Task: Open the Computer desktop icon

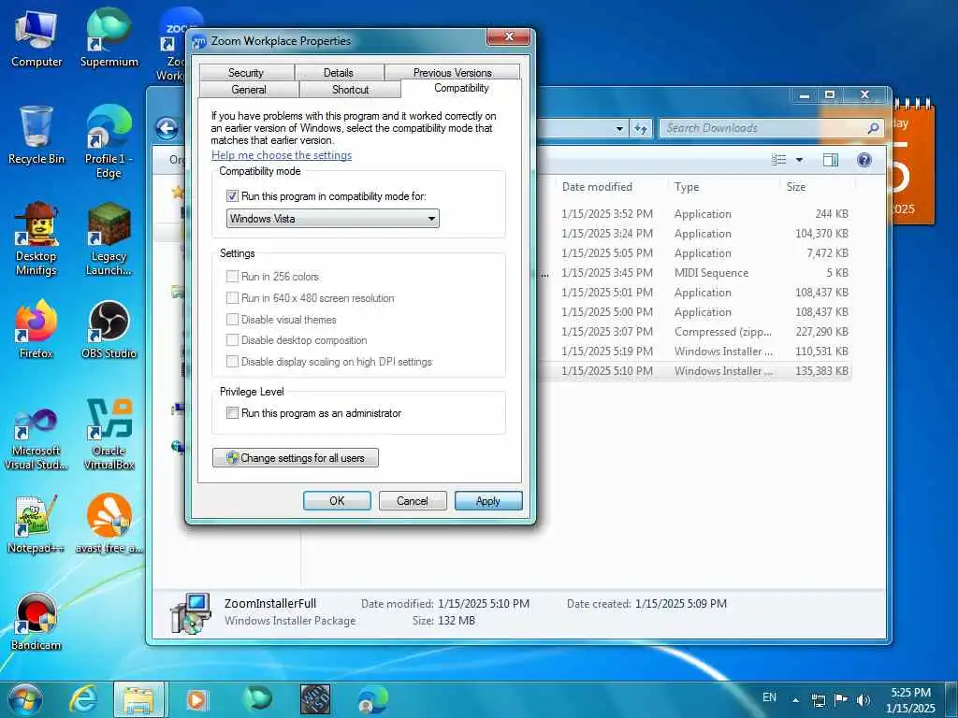Action: point(36,37)
